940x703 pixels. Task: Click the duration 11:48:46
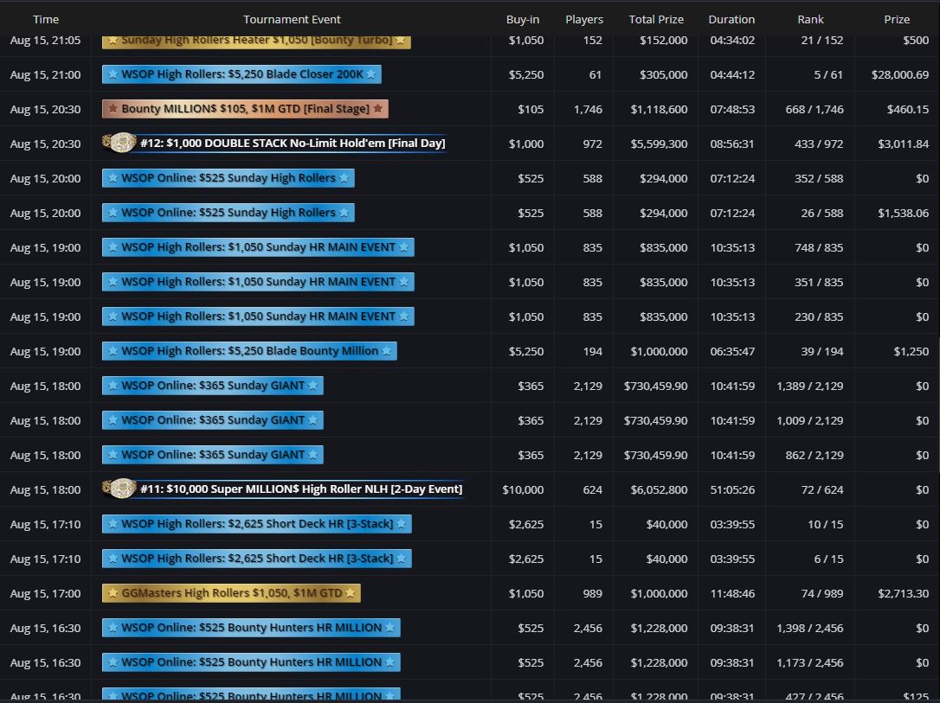732,593
